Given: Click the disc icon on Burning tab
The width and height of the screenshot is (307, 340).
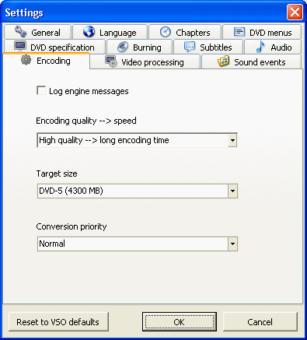Looking at the screenshot, I should click(123, 47).
